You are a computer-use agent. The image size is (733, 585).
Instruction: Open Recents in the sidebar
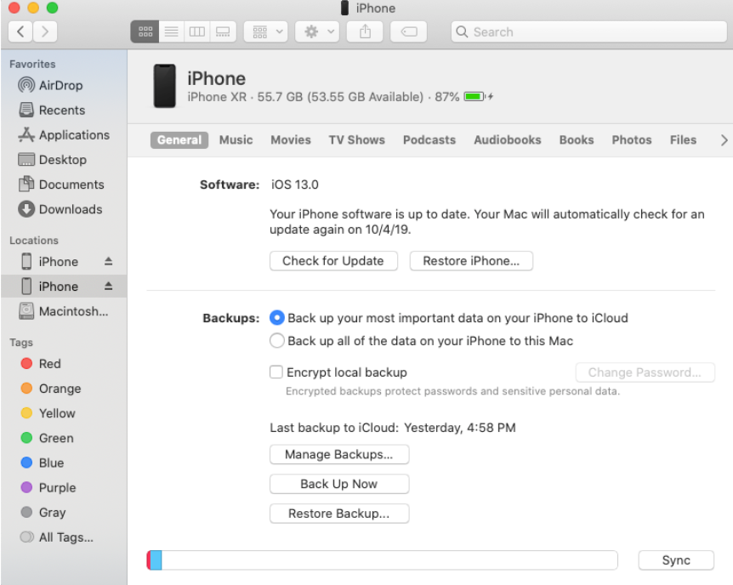point(64,110)
